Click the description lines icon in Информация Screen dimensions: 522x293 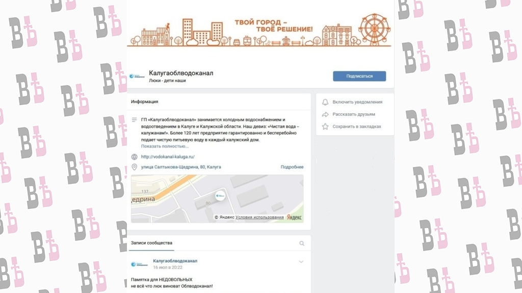[134, 119]
